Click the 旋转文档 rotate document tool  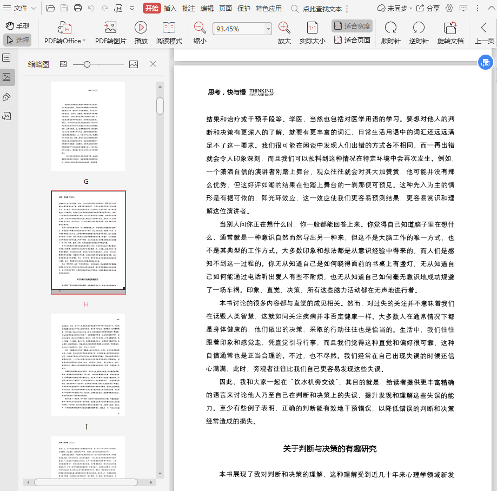(x=450, y=32)
